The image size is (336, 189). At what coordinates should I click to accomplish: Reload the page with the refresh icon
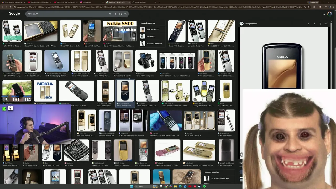point(10,7)
